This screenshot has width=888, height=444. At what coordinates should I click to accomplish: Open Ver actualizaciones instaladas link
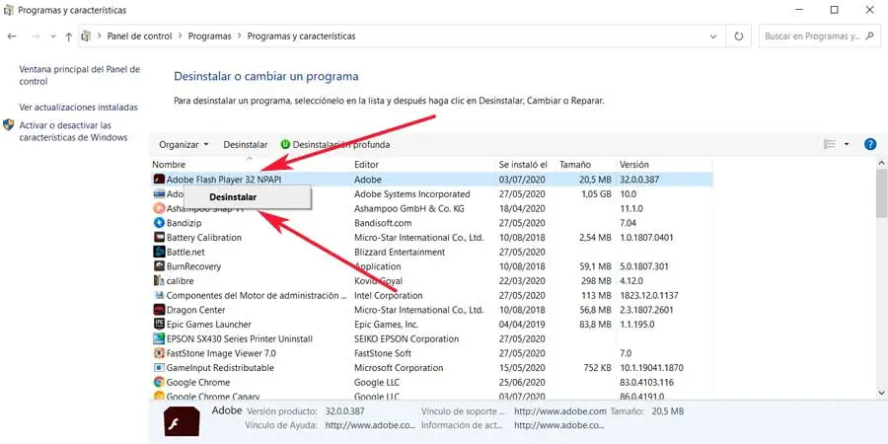[78, 107]
